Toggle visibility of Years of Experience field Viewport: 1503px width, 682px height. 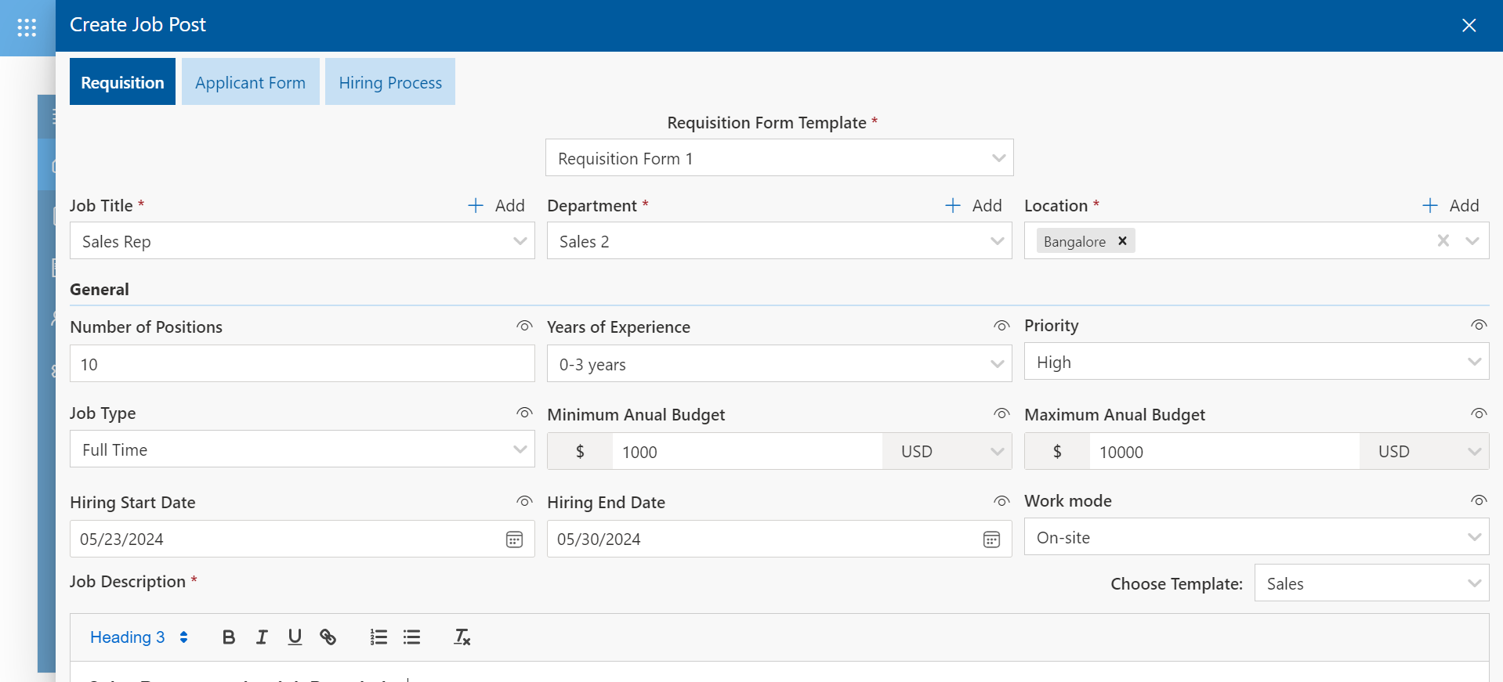point(1001,326)
